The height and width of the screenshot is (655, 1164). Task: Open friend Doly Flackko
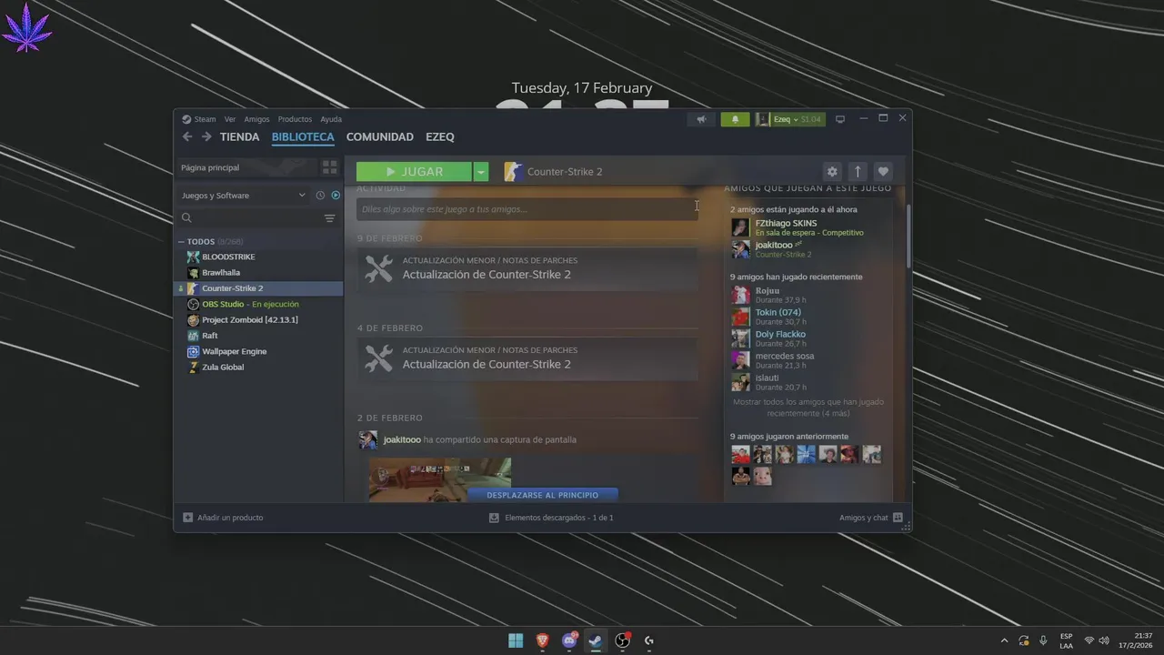pos(780,334)
